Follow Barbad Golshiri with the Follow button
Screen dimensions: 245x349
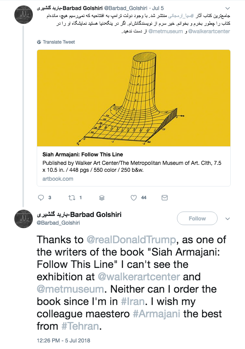(x=197, y=219)
